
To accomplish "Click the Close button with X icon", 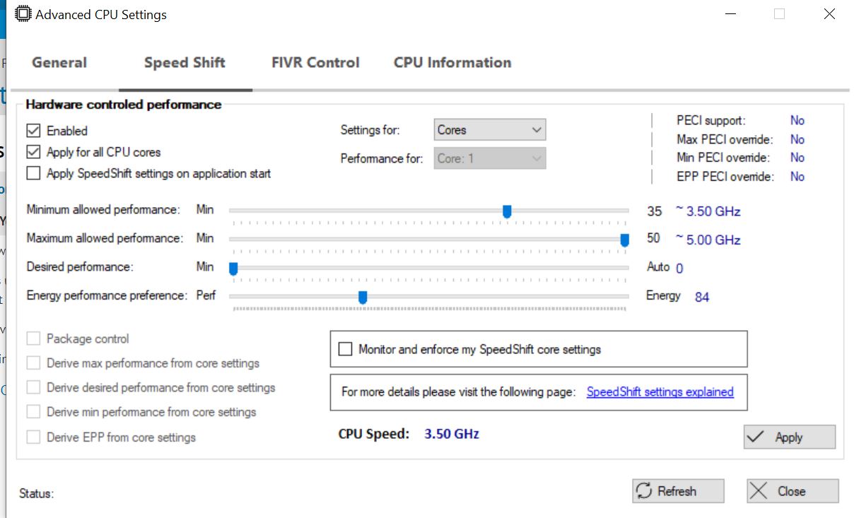I will tap(792, 491).
